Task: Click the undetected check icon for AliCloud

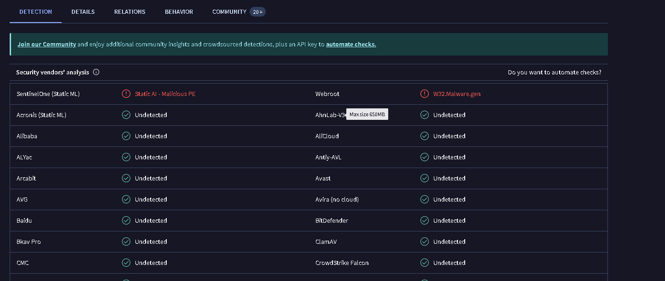Action: (x=425, y=136)
